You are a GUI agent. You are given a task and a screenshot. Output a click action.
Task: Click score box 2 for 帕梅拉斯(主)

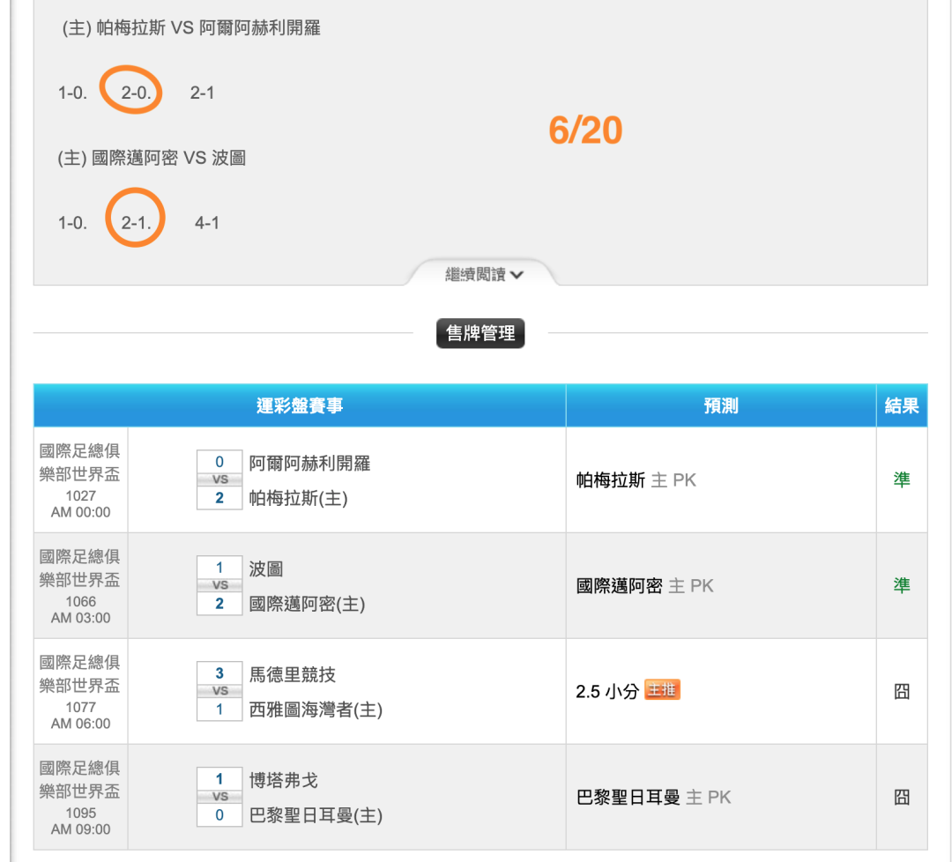coord(219,498)
